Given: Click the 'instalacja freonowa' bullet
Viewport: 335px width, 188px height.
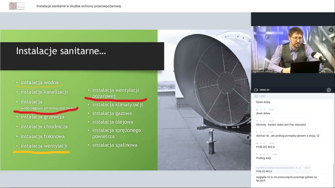Looking at the screenshot, I should 43,136.
